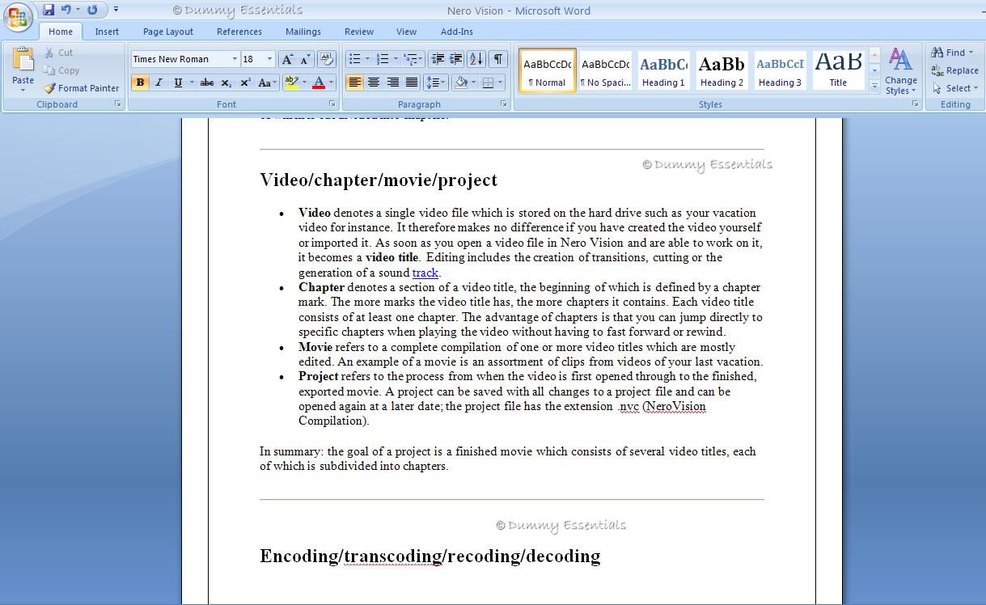Apply the Normal style
Image resolution: width=986 pixels, height=605 pixels.
pyautogui.click(x=548, y=70)
